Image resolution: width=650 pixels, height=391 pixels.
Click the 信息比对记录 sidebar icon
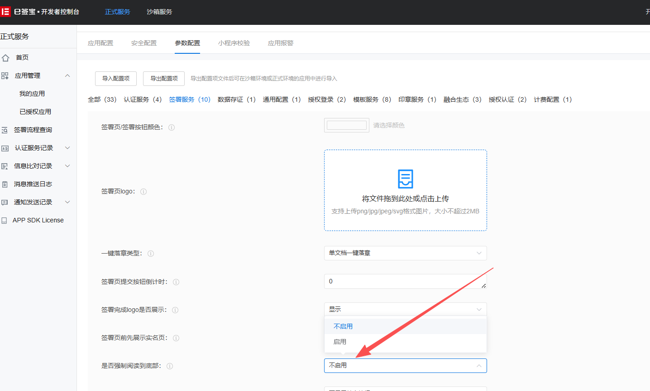point(5,166)
